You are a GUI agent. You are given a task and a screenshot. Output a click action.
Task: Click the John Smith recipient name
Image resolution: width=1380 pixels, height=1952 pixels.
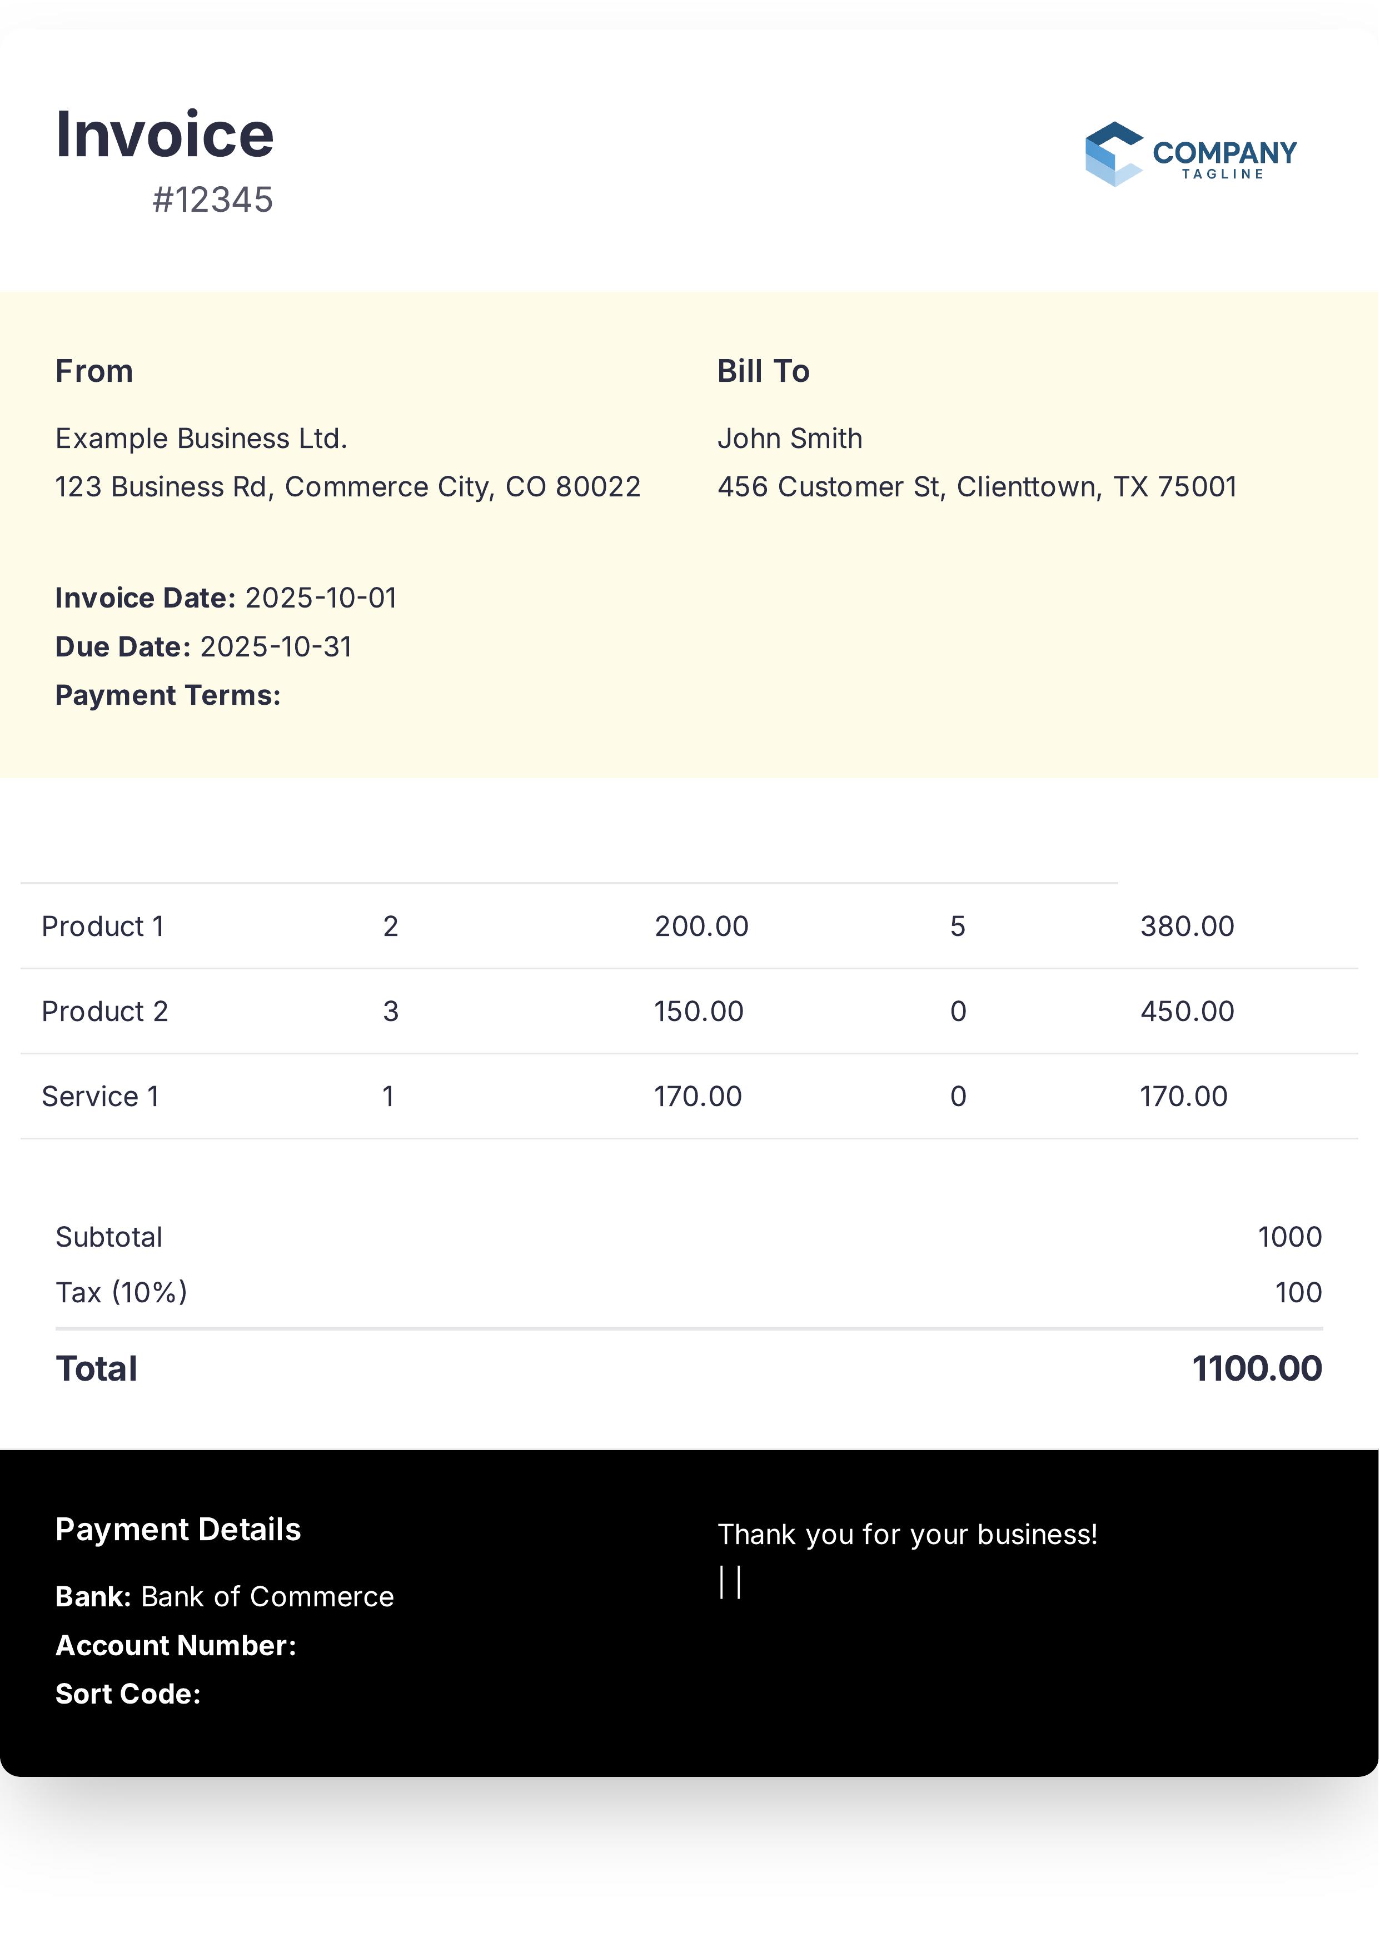click(790, 439)
